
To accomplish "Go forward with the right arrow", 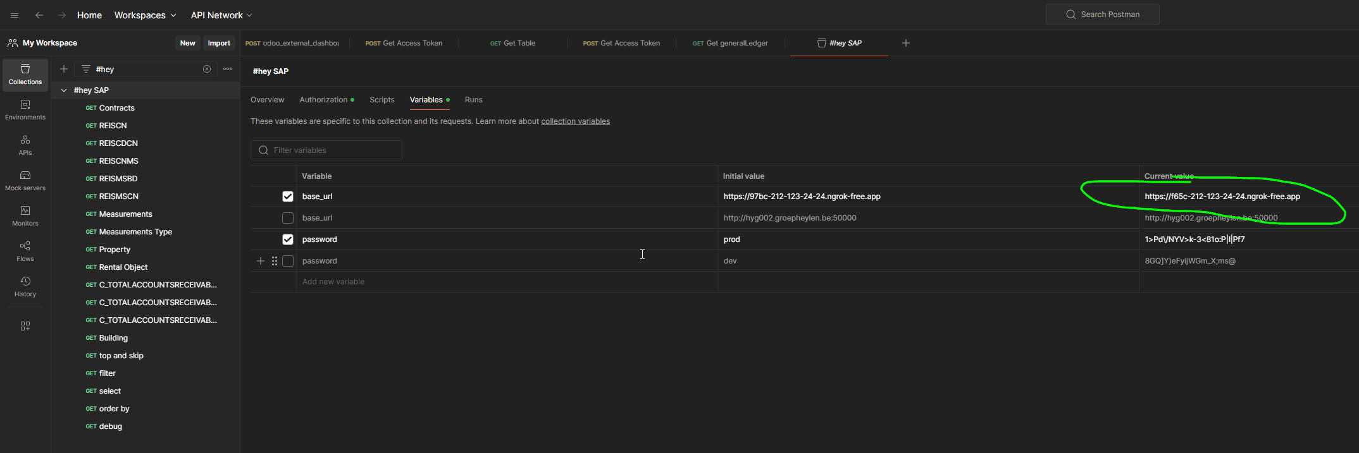I will point(61,15).
